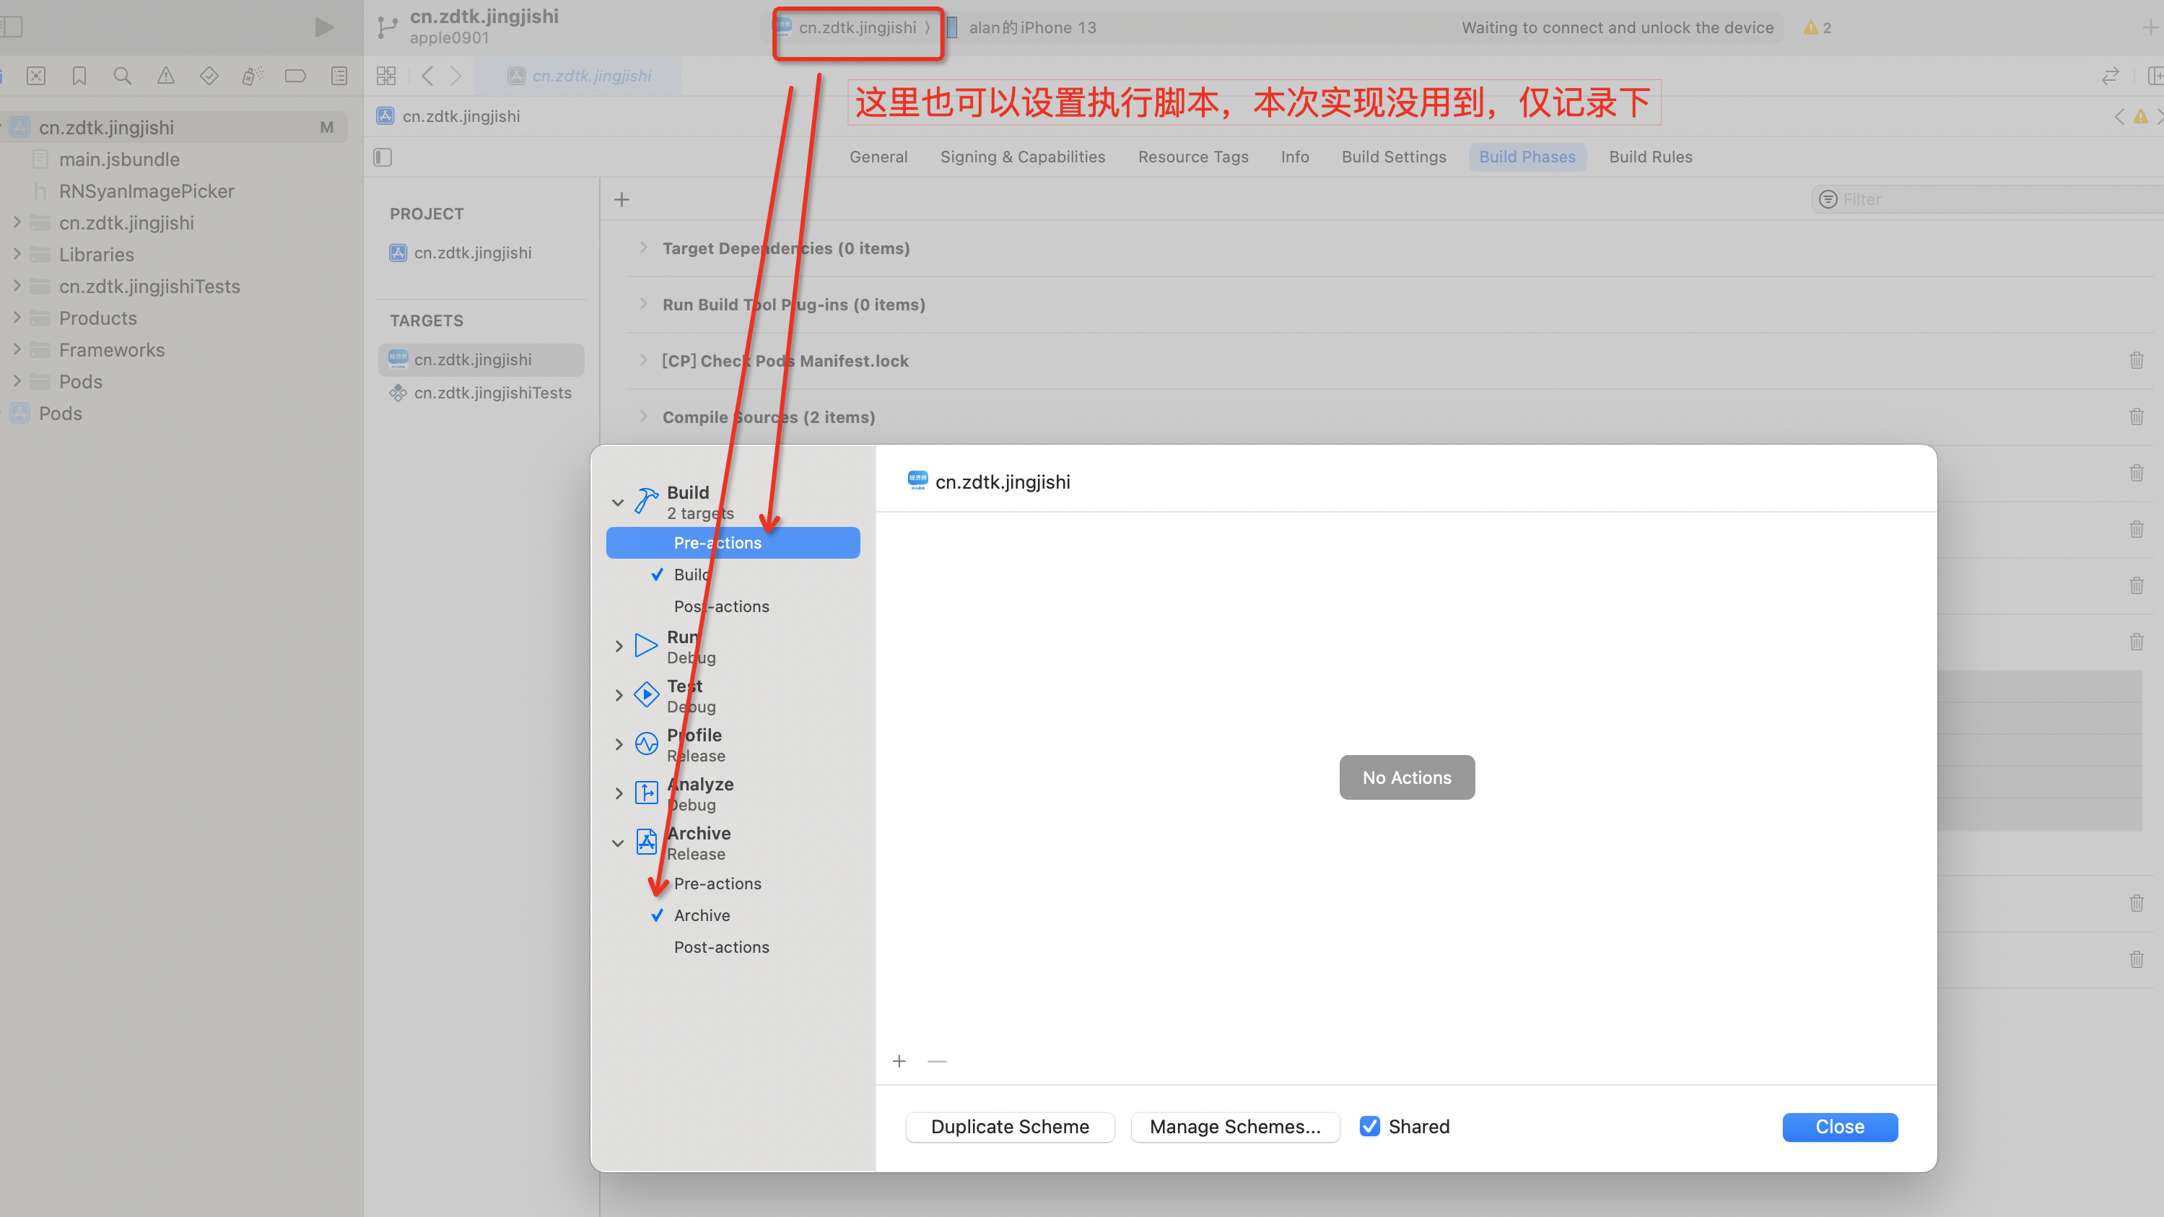Switch to the Build Settings tab

pos(1394,157)
